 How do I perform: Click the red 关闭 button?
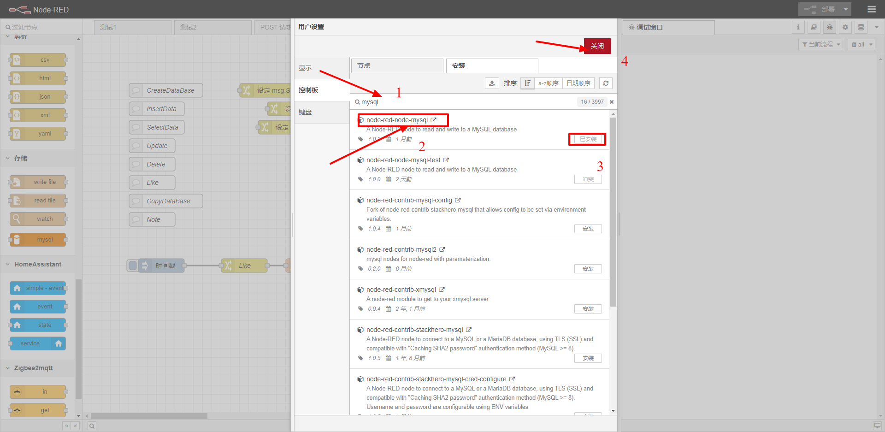597,46
